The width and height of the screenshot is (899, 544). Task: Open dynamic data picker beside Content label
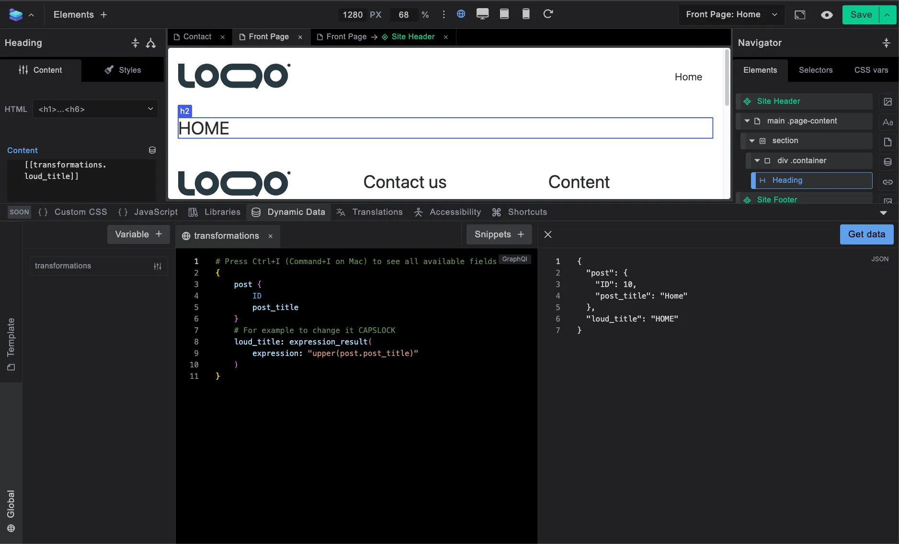pos(152,150)
